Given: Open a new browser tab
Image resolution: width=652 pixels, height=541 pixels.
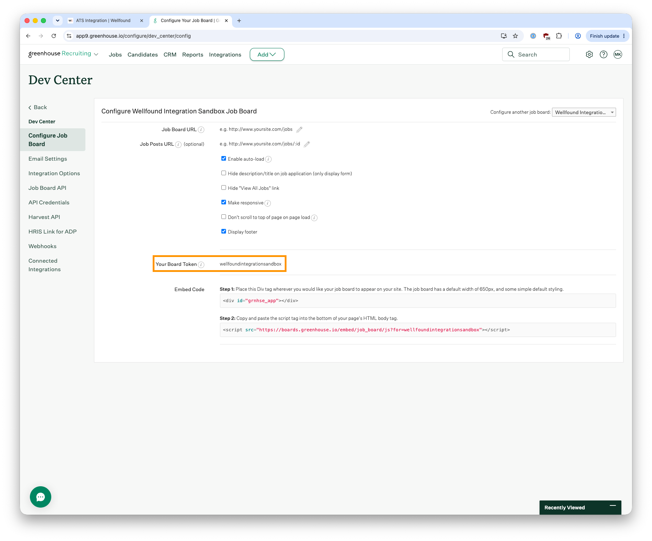Looking at the screenshot, I should (239, 21).
